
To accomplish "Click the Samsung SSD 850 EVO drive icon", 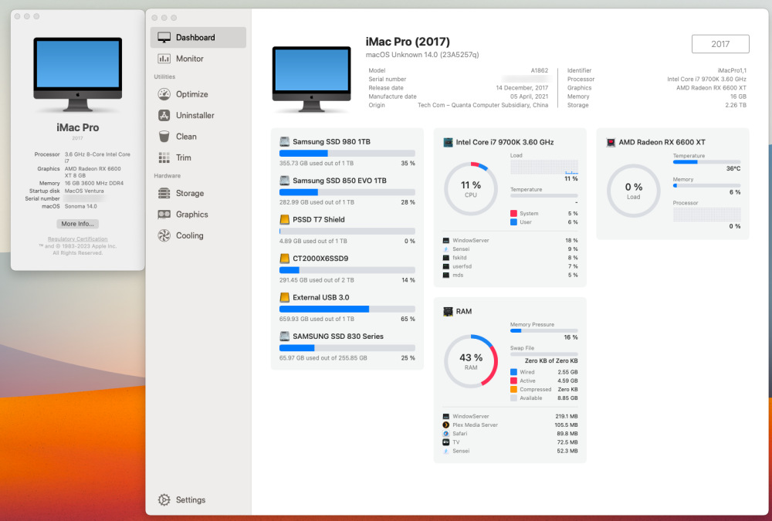I will pyautogui.click(x=285, y=181).
